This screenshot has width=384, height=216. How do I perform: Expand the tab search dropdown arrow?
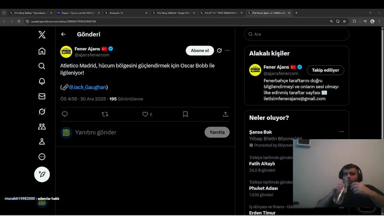[x=4, y=13]
